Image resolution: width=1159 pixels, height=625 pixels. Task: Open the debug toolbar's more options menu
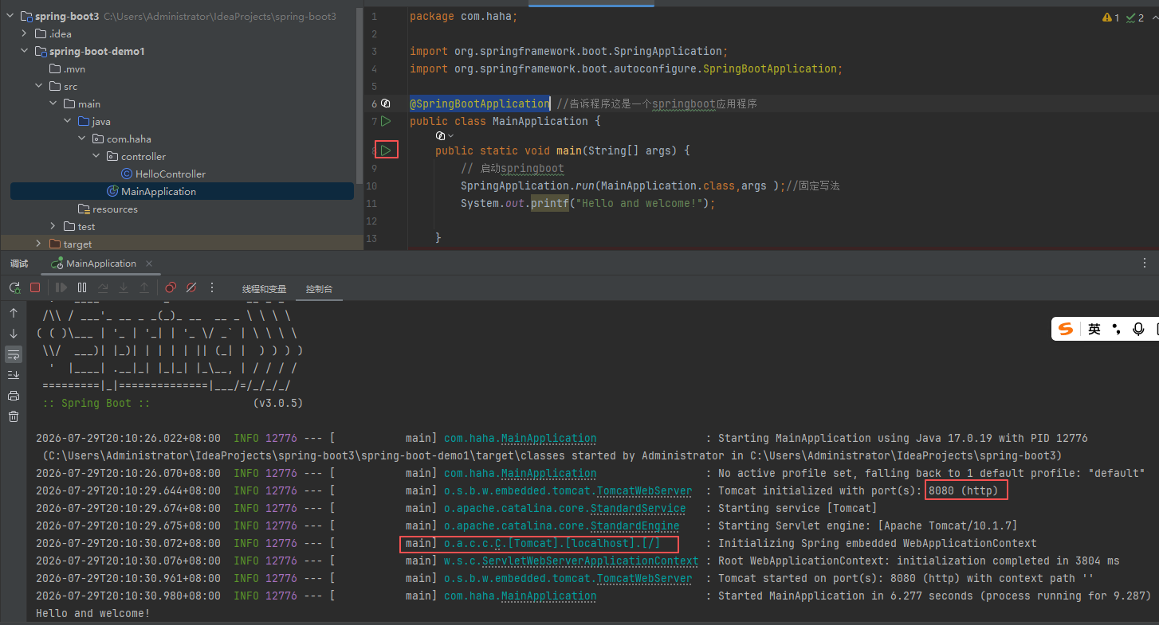point(212,287)
